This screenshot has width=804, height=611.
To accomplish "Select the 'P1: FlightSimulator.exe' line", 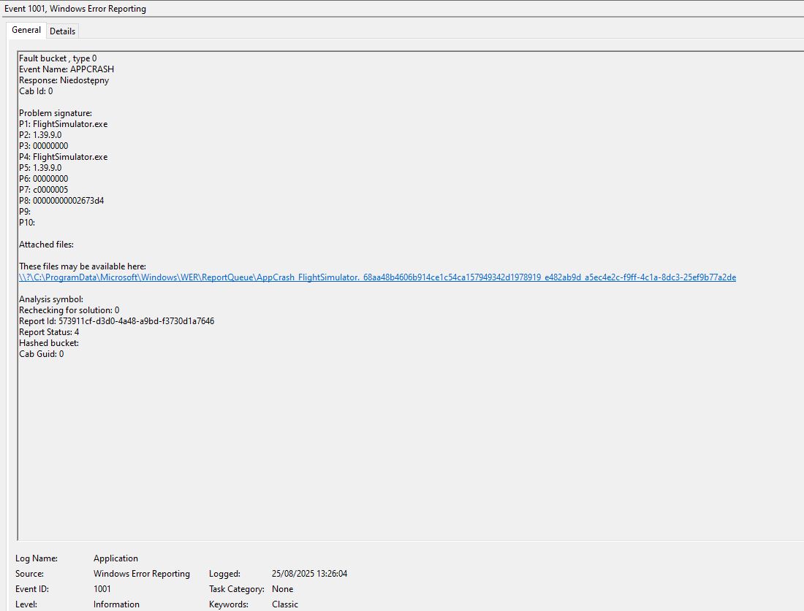I will pyautogui.click(x=63, y=124).
